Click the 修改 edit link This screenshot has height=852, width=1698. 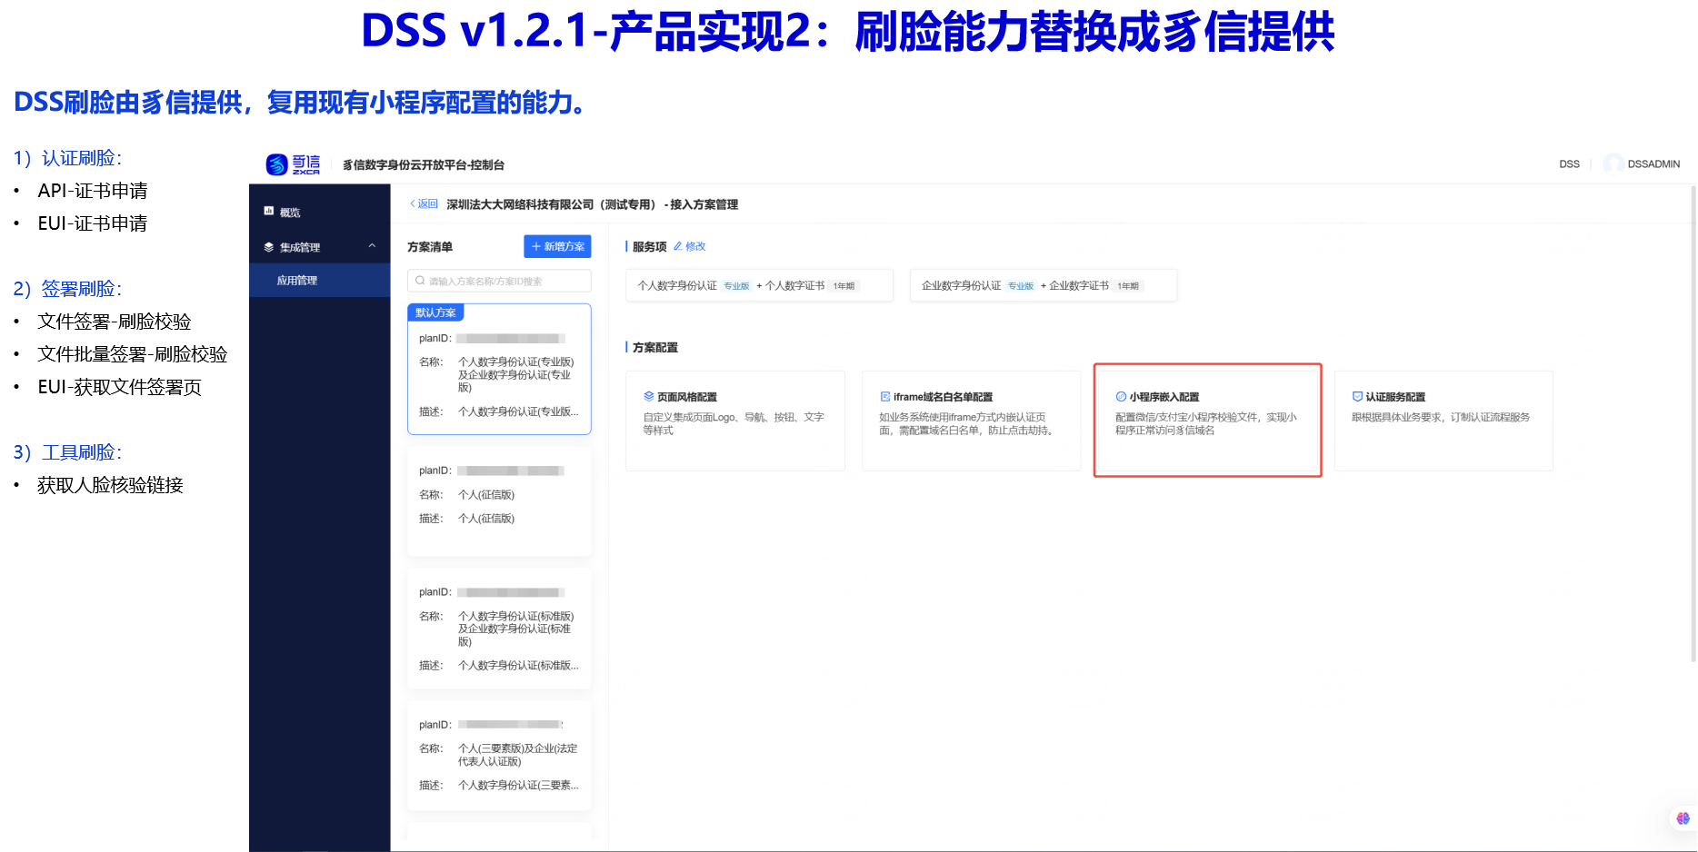tap(695, 246)
